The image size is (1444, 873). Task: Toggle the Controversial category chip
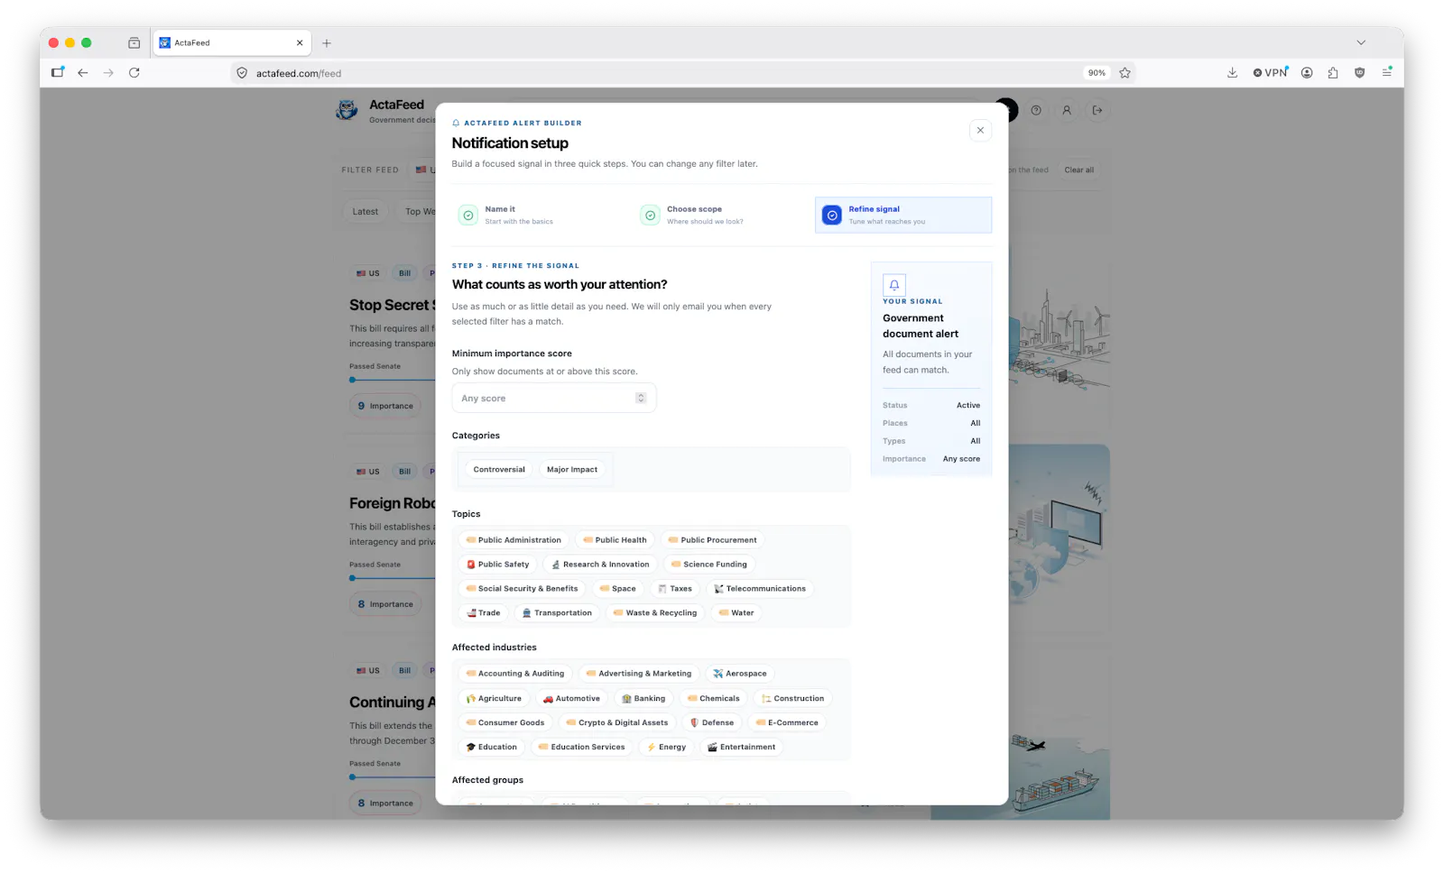tap(499, 469)
